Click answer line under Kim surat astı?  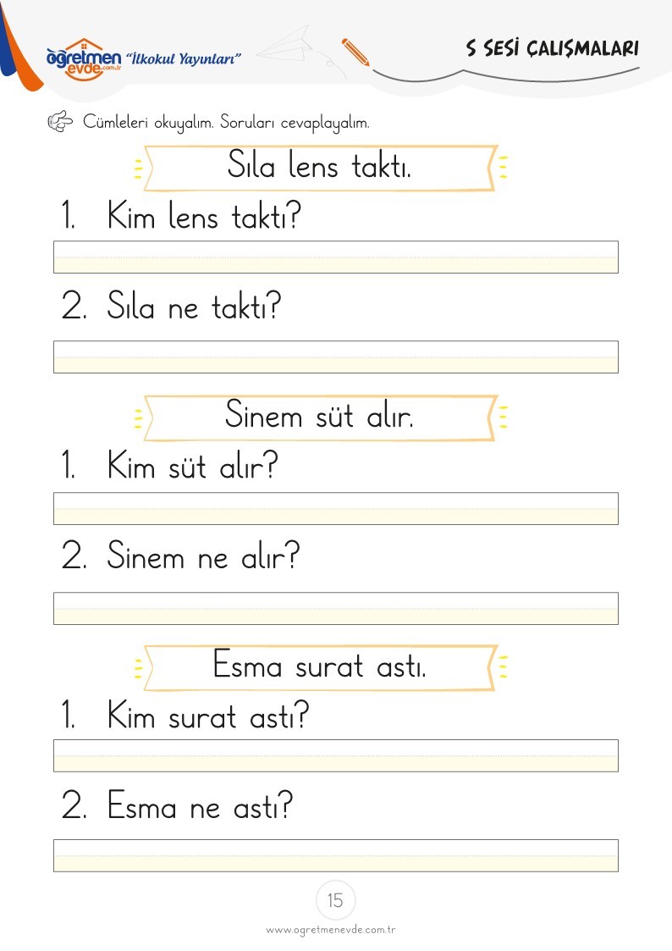[336, 755]
